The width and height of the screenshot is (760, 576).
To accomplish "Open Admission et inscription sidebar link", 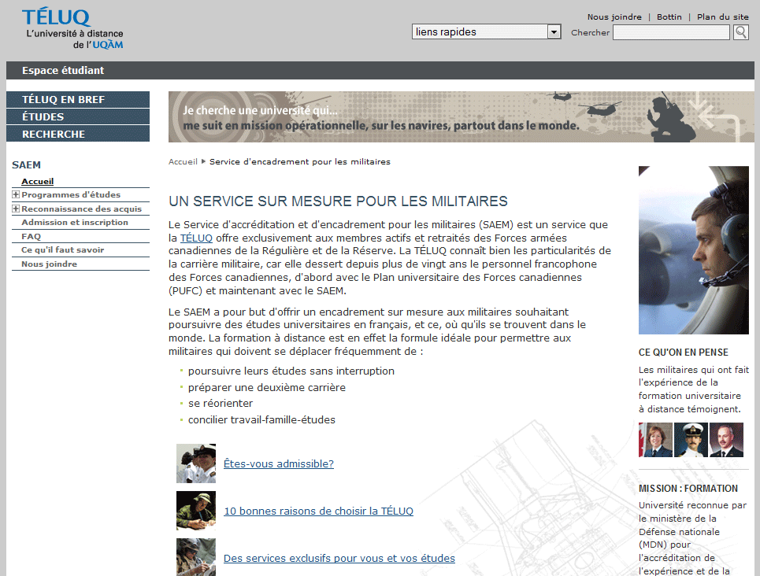I will click(x=75, y=223).
